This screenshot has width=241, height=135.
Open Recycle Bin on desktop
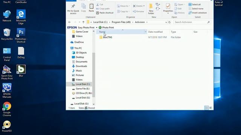pyautogui.click(x=7, y=34)
